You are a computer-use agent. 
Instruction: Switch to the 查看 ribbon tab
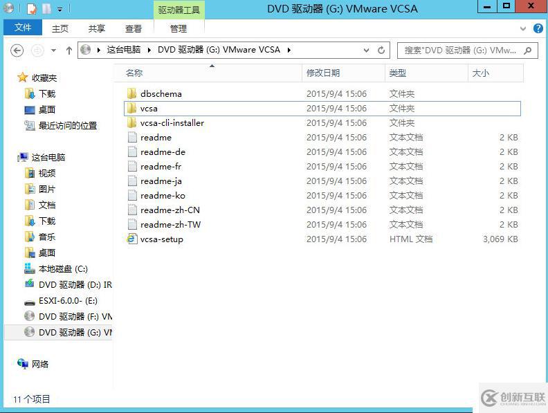pos(134,28)
